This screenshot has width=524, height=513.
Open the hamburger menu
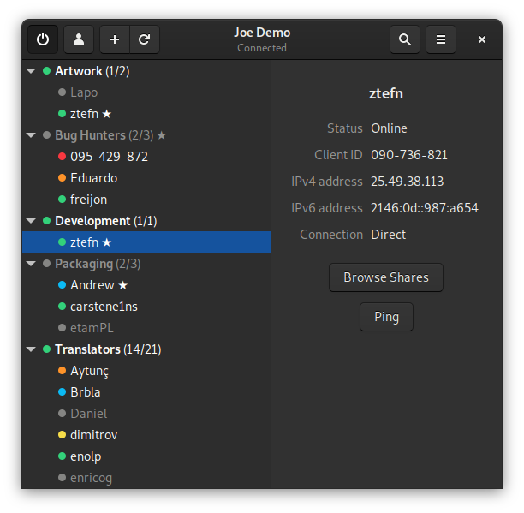pos(441,39)
